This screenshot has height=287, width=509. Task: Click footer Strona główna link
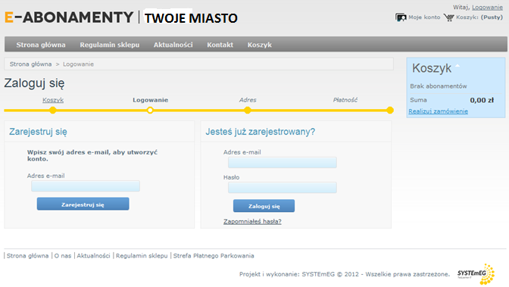[x=27, y=256]
